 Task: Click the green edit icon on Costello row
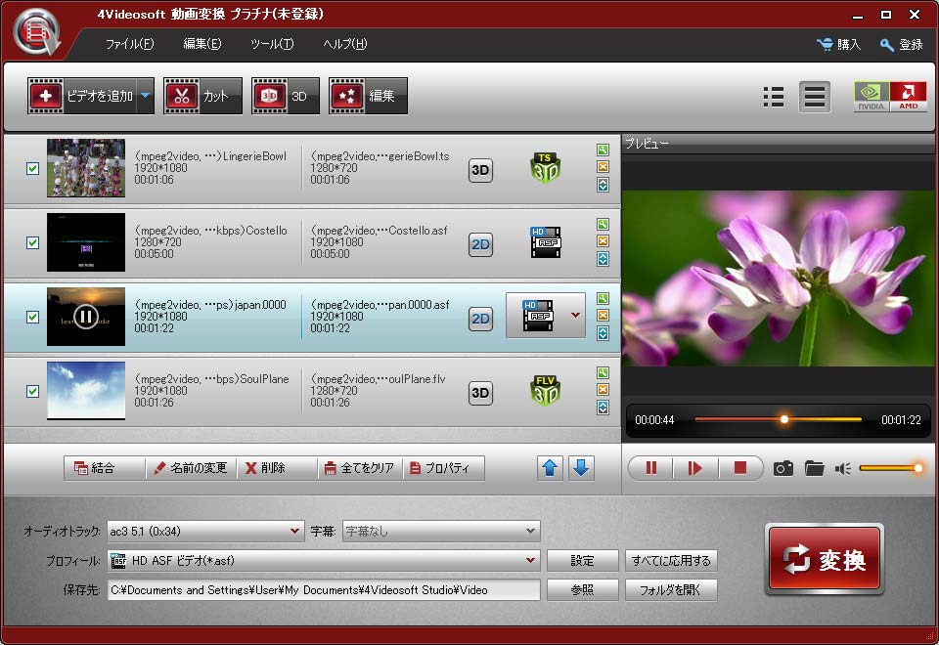[x=604, y=225]
